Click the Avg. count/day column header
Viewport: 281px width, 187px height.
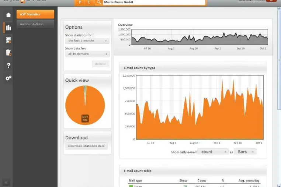pos(249,180)
